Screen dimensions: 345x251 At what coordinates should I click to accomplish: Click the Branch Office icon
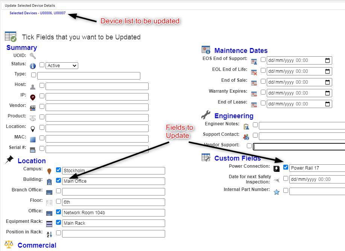49,192
